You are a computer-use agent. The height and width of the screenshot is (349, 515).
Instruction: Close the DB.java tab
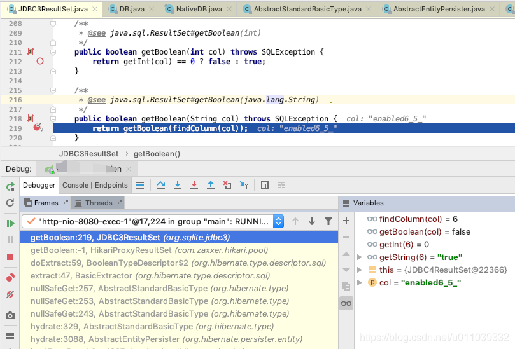pos(152,9)
